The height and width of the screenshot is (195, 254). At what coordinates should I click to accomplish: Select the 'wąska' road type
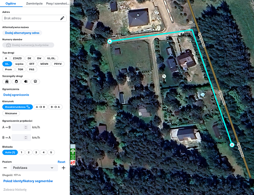tap(19, 64)
